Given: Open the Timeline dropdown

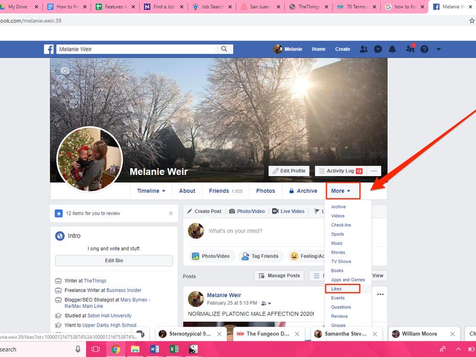Looking at the screenshot, I should [152, 191].
